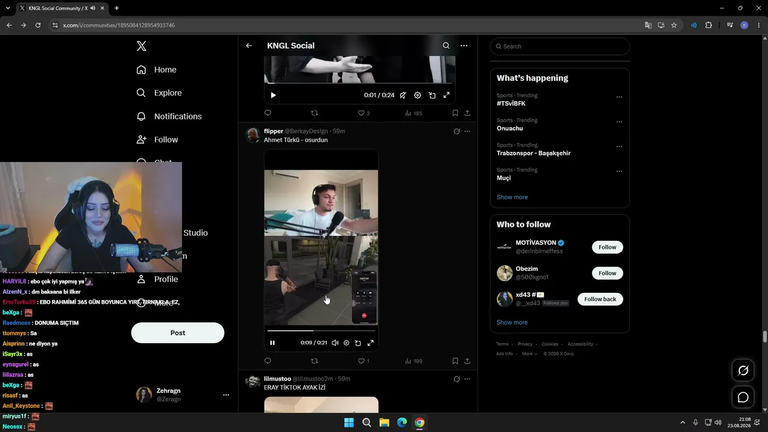Open settings gear on flipper's video

click(x=346, y=343)
